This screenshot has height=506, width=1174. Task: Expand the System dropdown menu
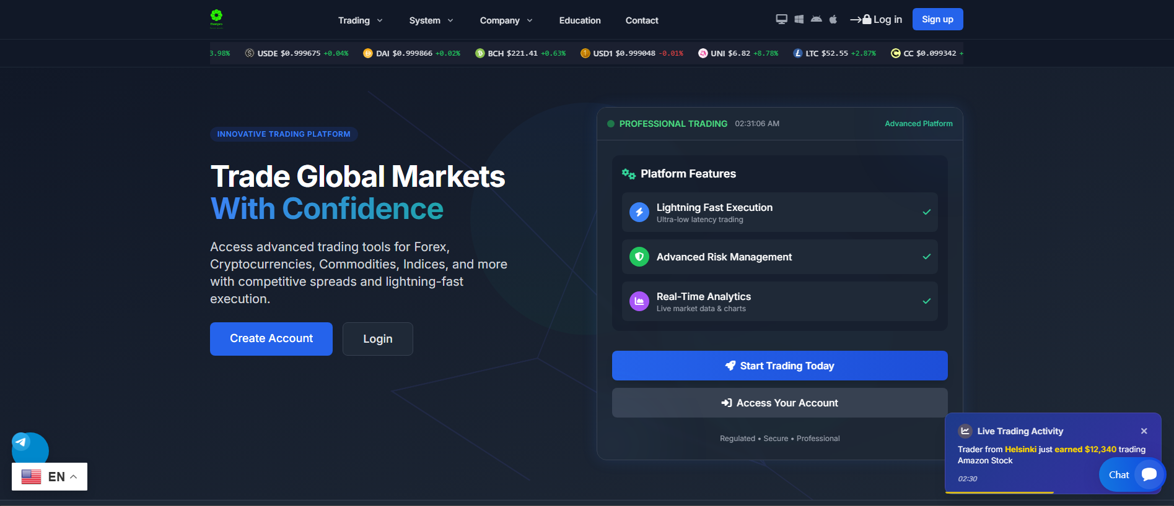pyautogui.click(x=431, y=20)
